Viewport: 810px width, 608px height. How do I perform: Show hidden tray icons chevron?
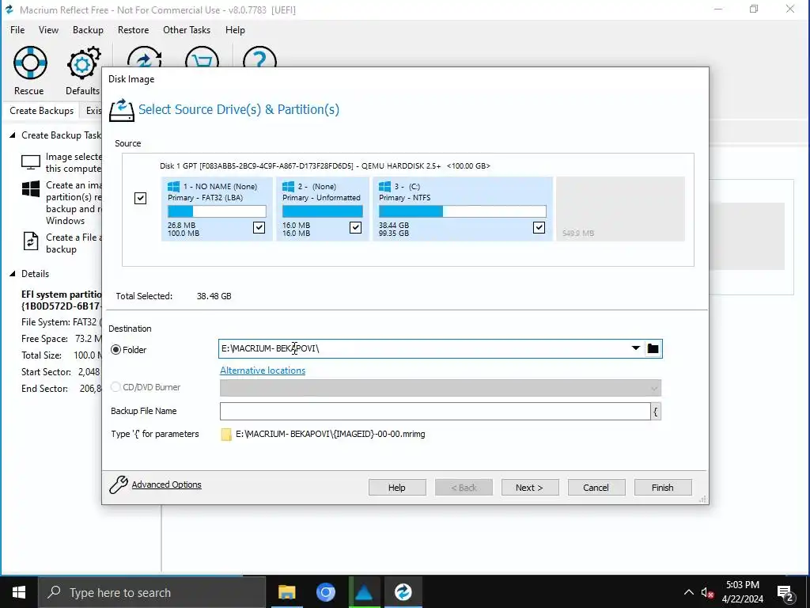click(x=689, y=592)
